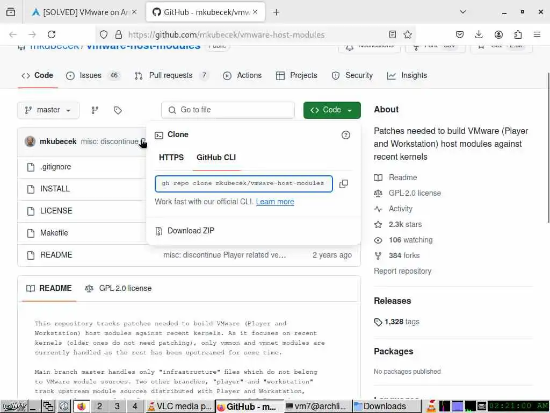The height and width of the screenshot is (413, 550).
Task: Click the IceWM start menu logo
Action: coord(14,407)
